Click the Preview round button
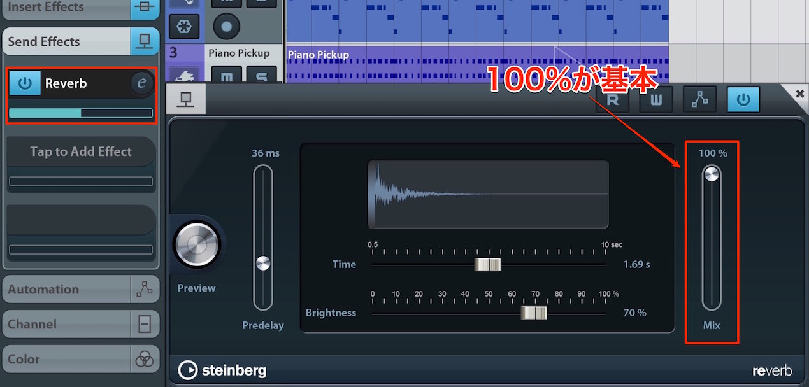The height and width of the screenshot is (387, 809). 197,246
